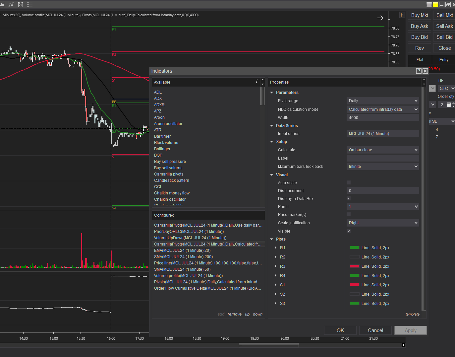Collapse the Data Series section
455x357 pixels.
[272, 126]
